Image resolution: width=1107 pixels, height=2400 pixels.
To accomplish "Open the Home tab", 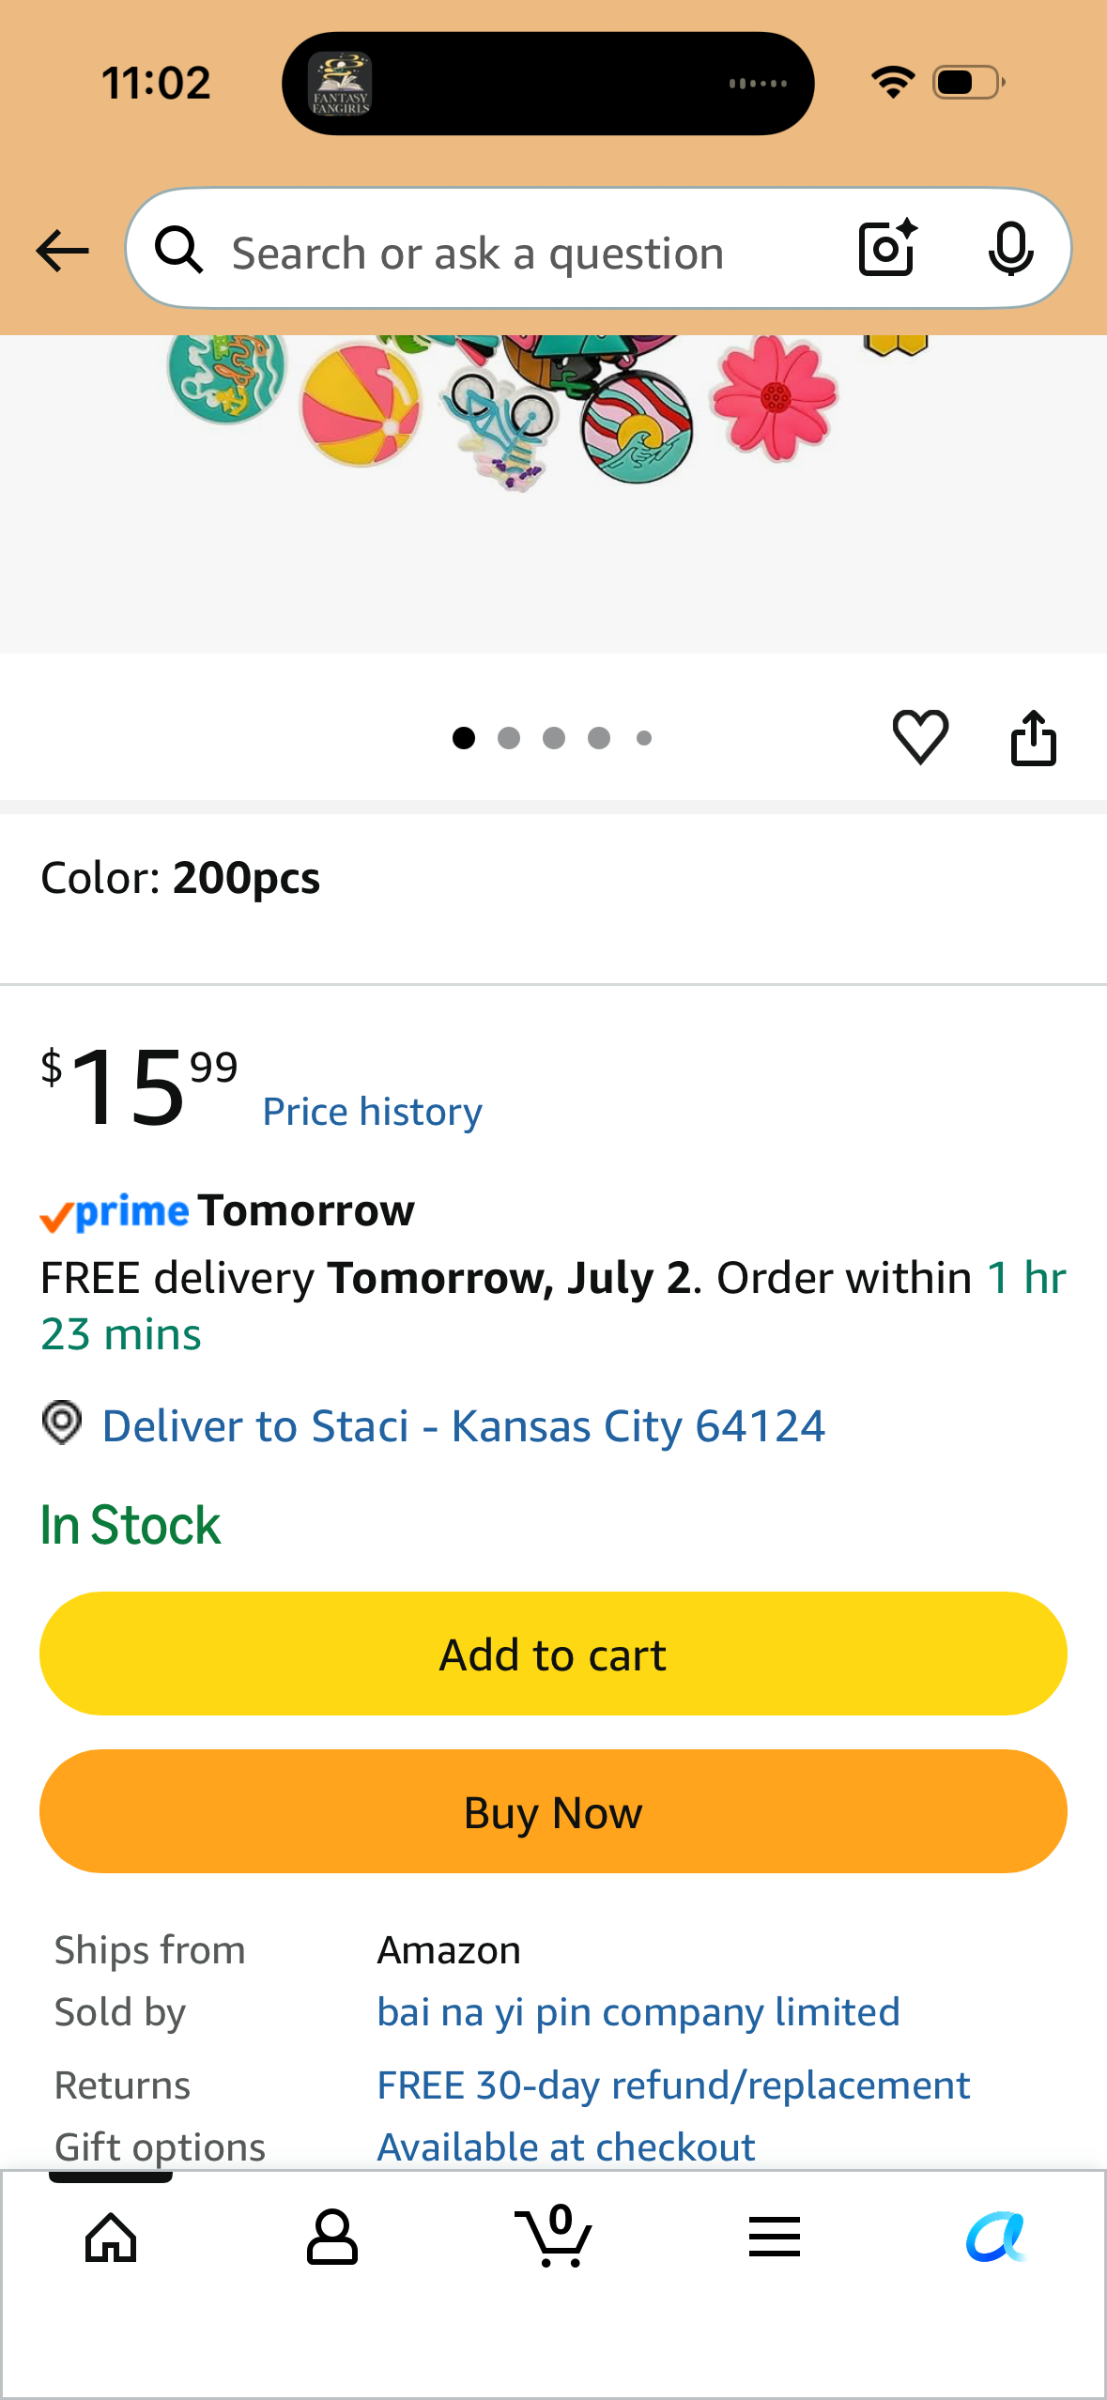I will point(111,2238).
